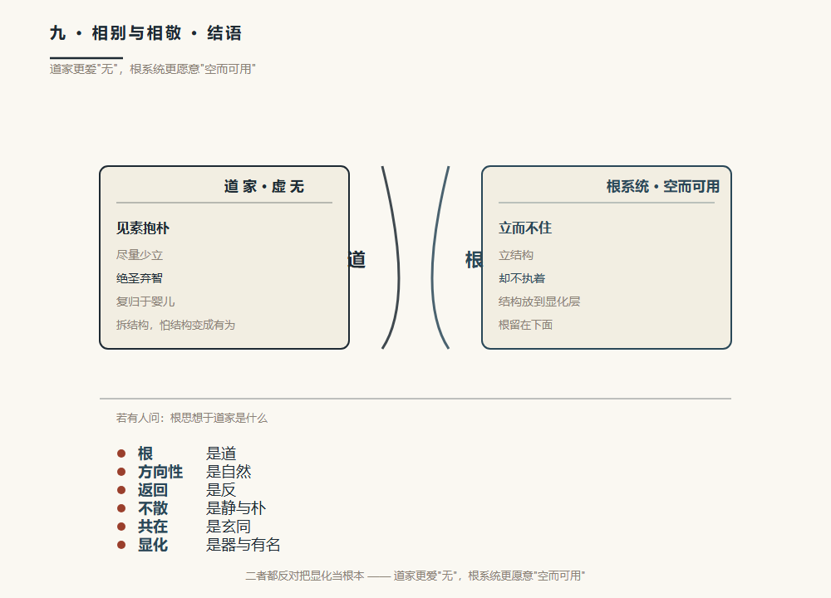Screen dimensions: 831x598
Task: Select the line 绝圣弃智
Action: [x=140, y=278]
